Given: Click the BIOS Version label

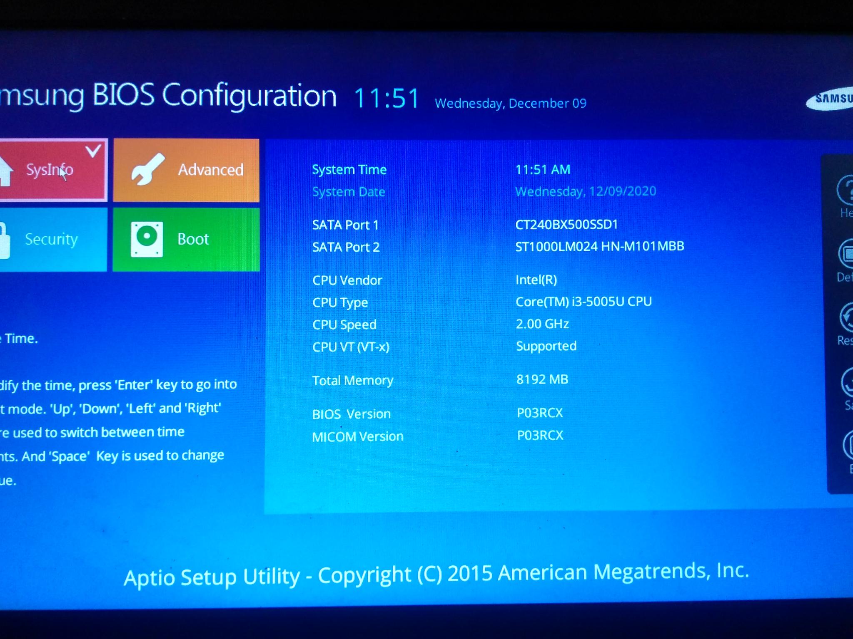Looking at the screenshot, I should (x=352, y=414).
